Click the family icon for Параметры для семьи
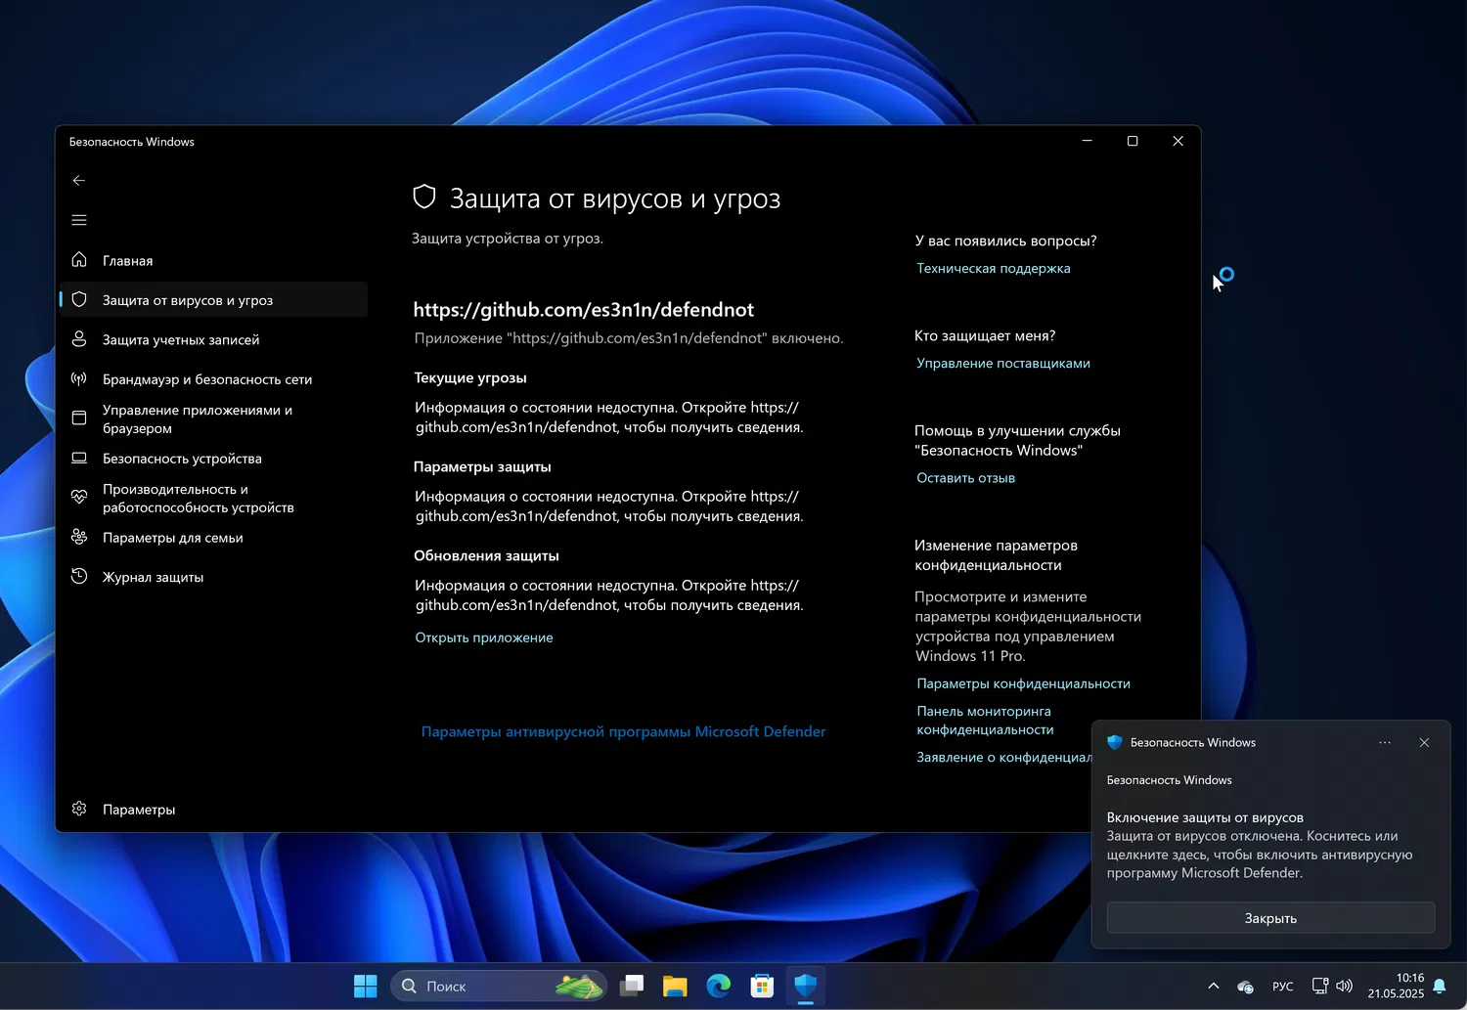The width and height of the screenshot is (1467, 1010). [79, 538]
